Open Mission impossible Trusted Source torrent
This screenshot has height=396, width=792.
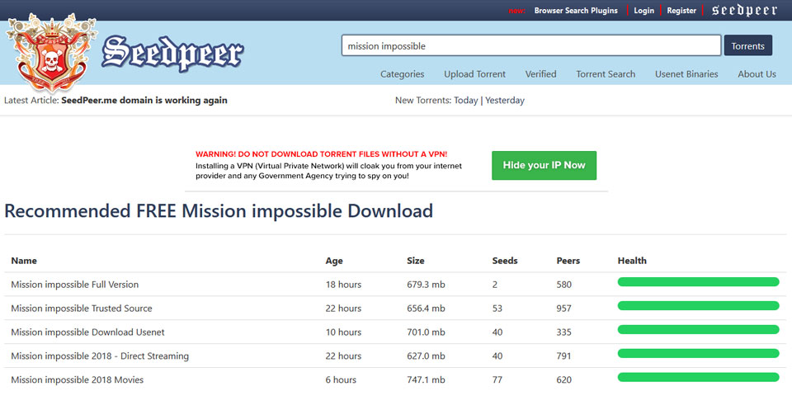point(82,309)
